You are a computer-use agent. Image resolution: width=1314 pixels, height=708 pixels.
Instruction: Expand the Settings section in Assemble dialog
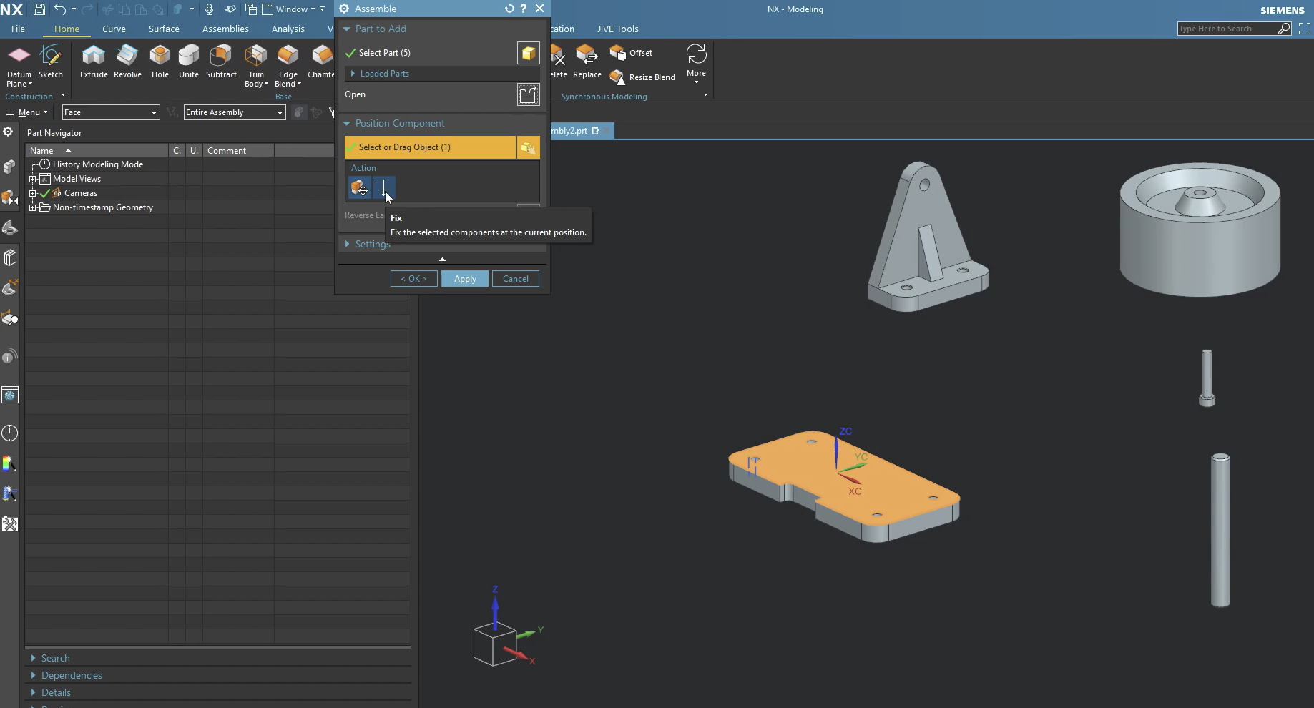pos(347,244)
